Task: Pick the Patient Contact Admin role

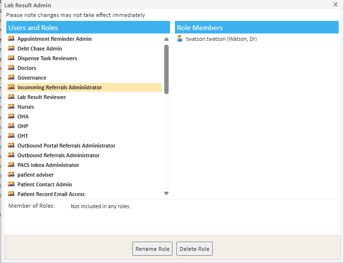Action: [45, 184]
